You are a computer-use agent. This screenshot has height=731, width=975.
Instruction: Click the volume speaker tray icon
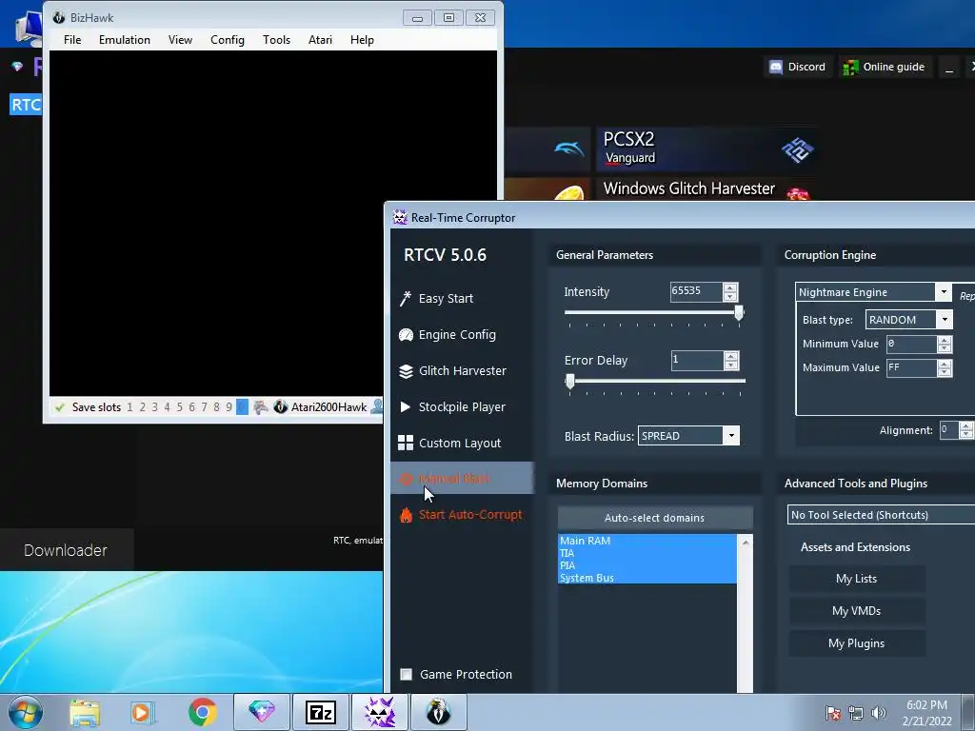pyautogui.click(x=878, y=713)
